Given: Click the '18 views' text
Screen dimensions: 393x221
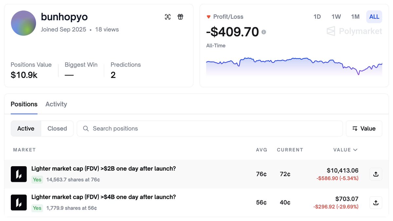Looking at the screenshot, I should (107, 29).
